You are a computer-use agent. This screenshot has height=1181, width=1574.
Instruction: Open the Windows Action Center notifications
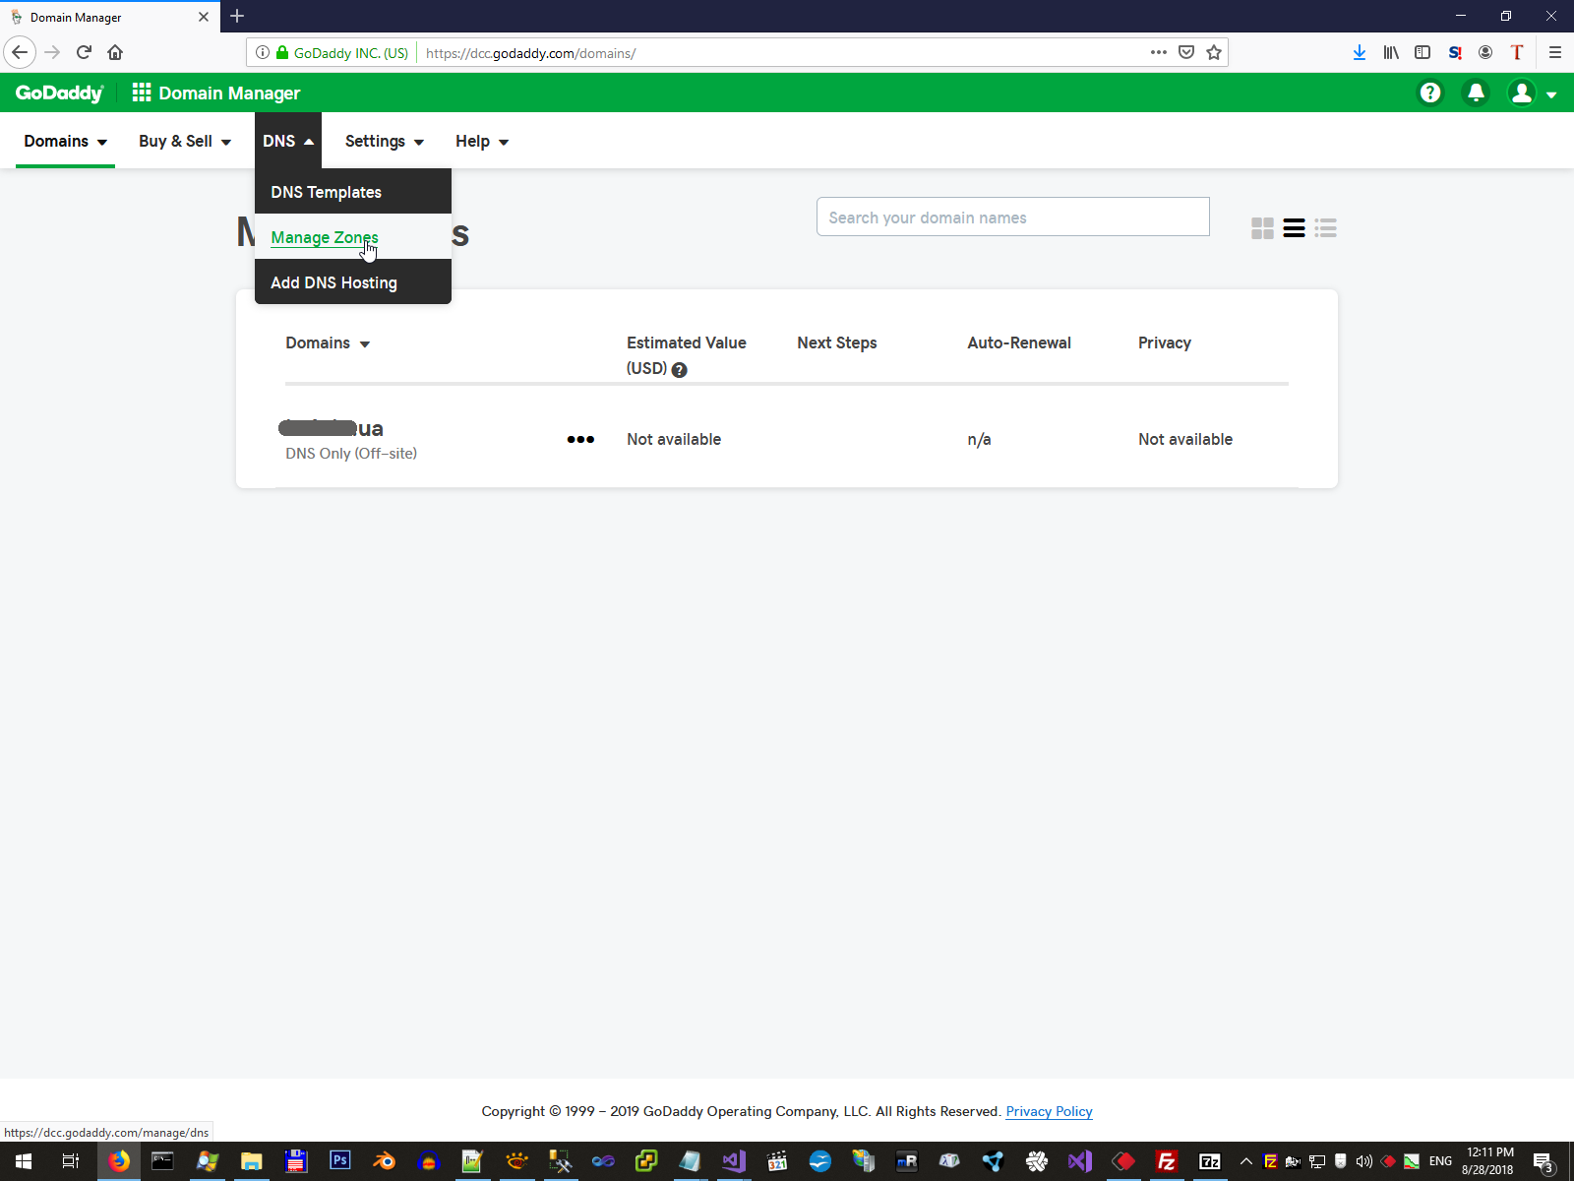coord(1544,1161)
